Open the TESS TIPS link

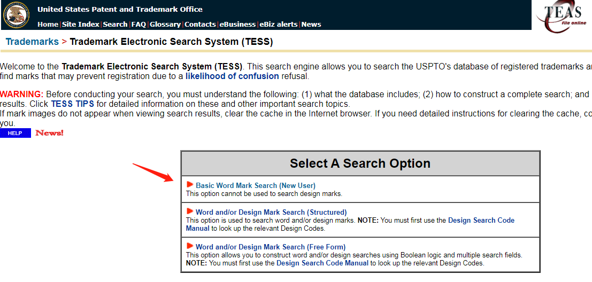click(x=73, y=104)
